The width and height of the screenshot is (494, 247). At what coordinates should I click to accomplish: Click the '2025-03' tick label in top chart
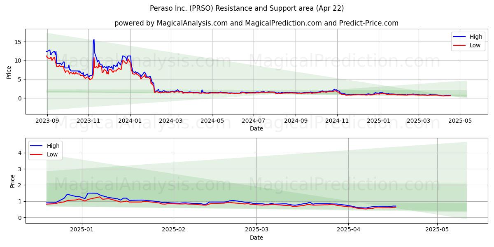pyautogui.click(x=418, y=121)
